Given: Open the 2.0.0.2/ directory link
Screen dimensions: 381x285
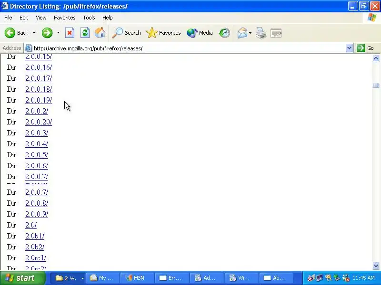Looking at the screenshot, I should pos(37,111).
